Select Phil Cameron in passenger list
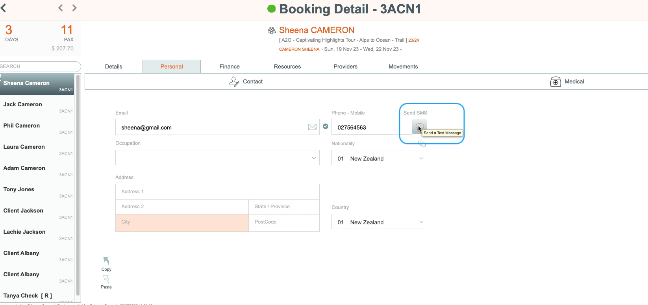 pos(37,127)
